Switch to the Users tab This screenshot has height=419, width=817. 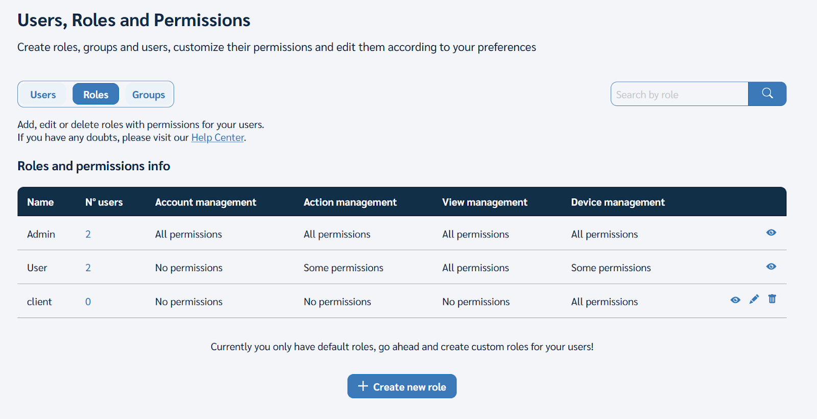pyautogui.click(x=43, y=95)
